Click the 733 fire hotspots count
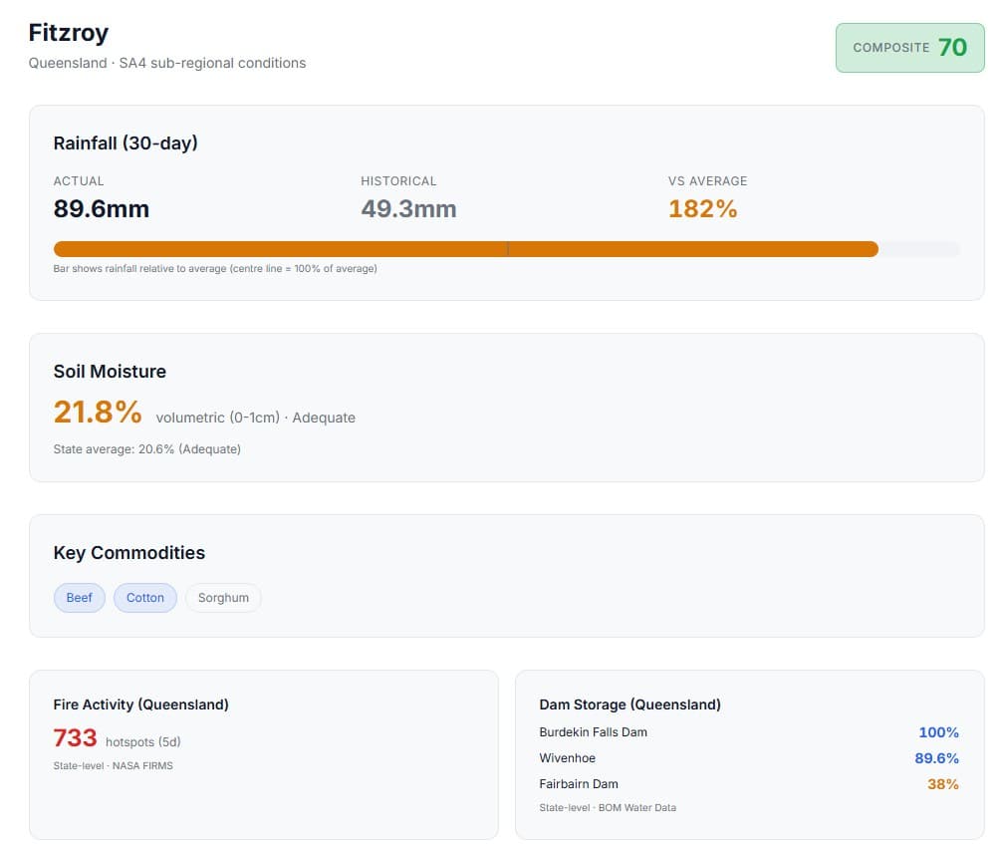Screen dimensions: 1004x844 (x=73, y=737)
